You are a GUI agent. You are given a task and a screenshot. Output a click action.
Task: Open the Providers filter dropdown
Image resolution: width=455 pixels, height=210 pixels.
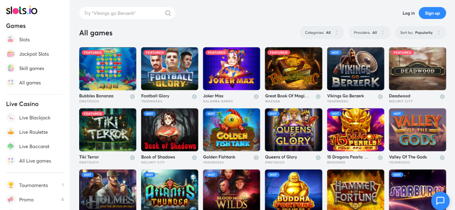coord(370,33)
